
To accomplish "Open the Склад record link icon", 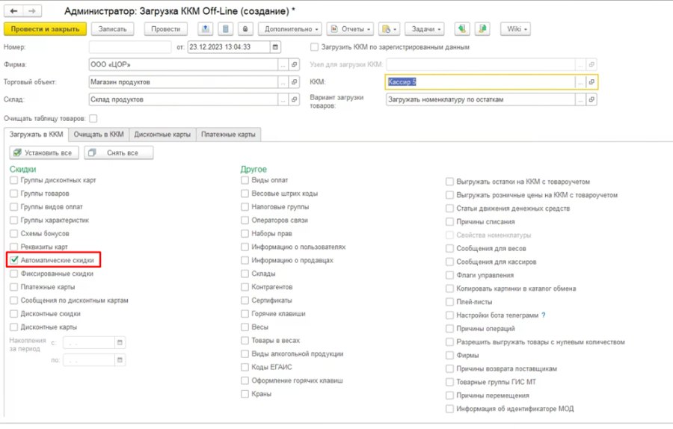I will 294,99.
